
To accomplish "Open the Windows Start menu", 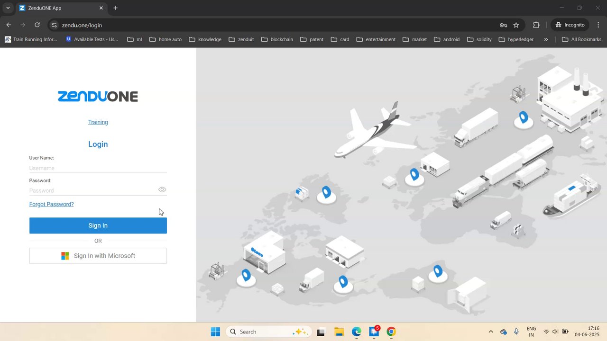I will [215, 332].
